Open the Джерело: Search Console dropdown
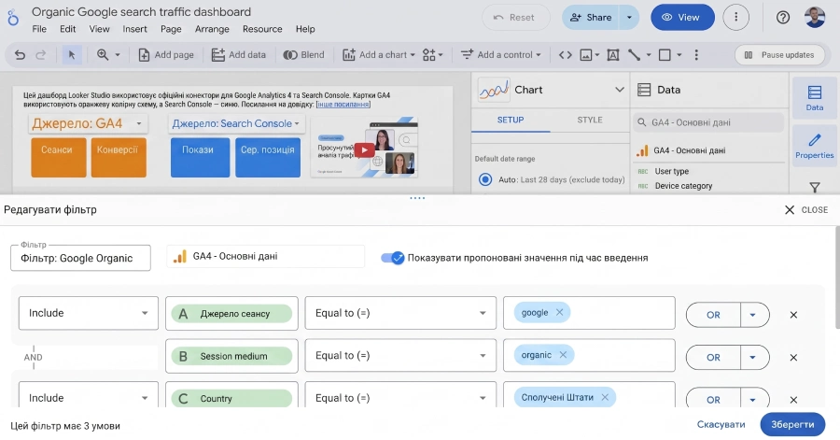 [x=236, y=123]
